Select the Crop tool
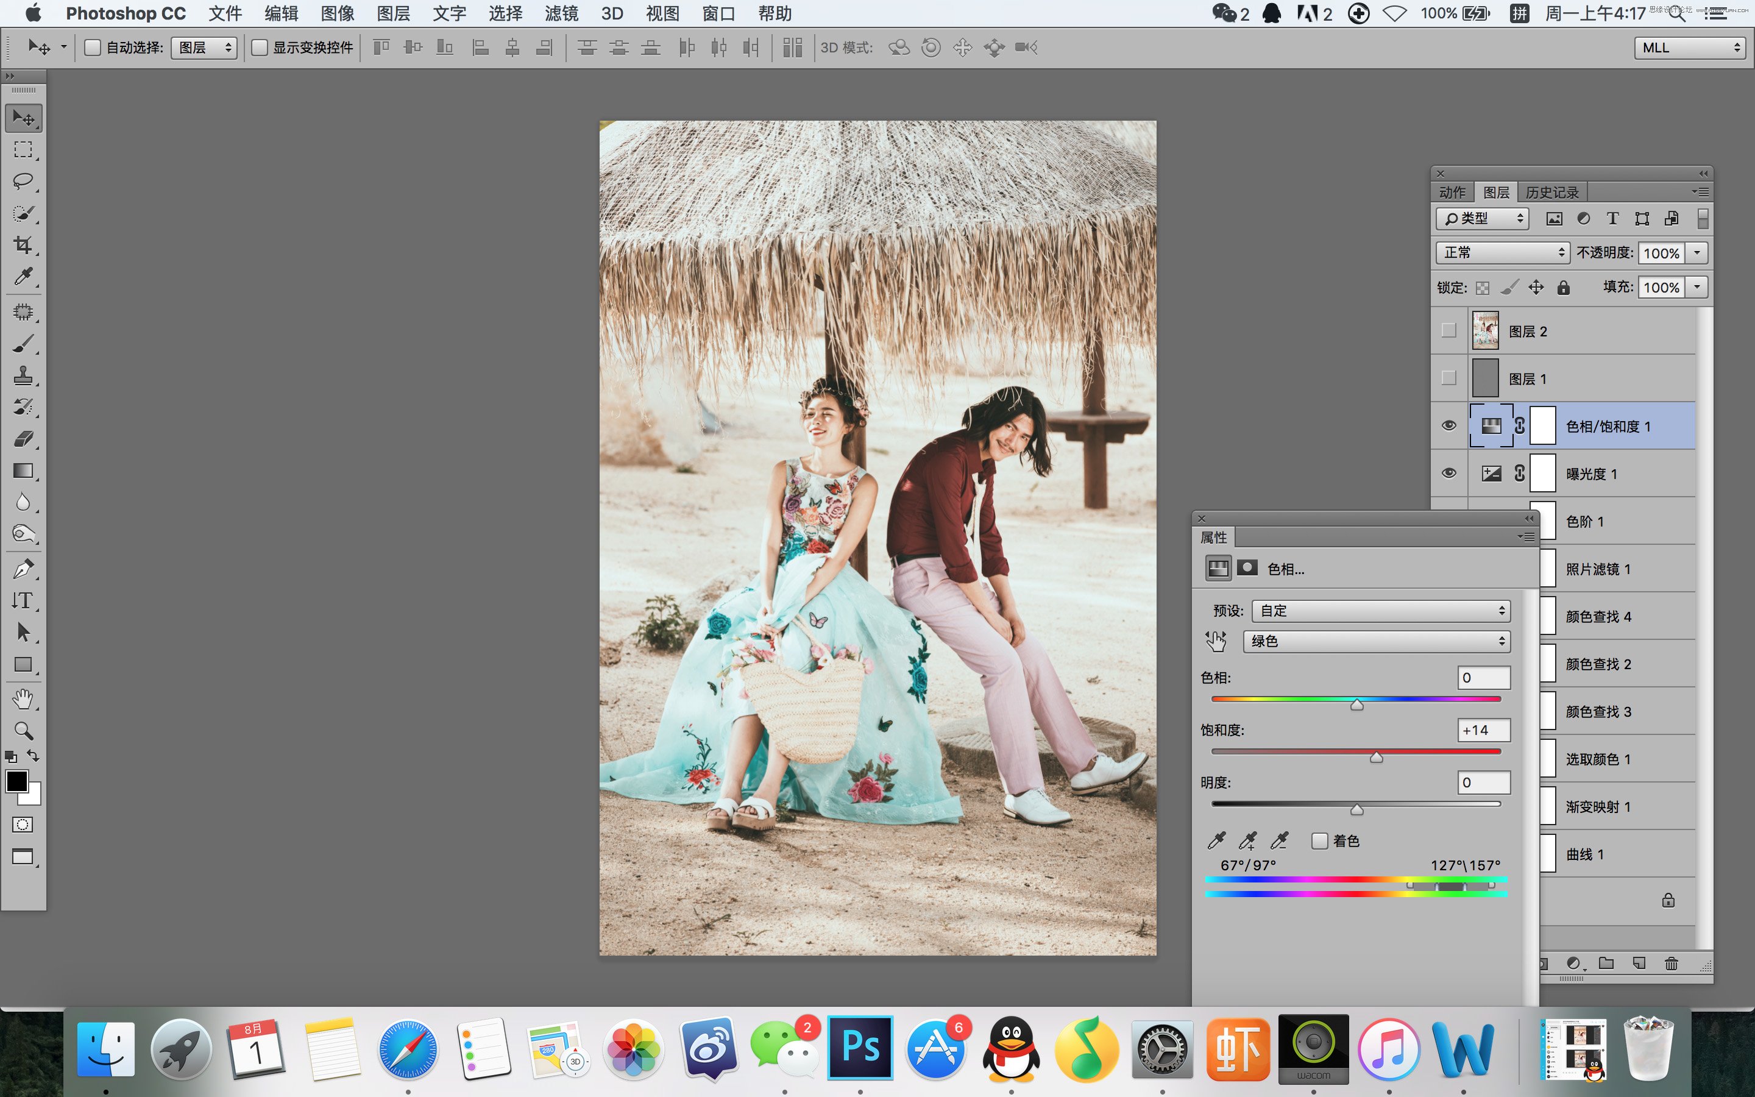 point(23,245)
